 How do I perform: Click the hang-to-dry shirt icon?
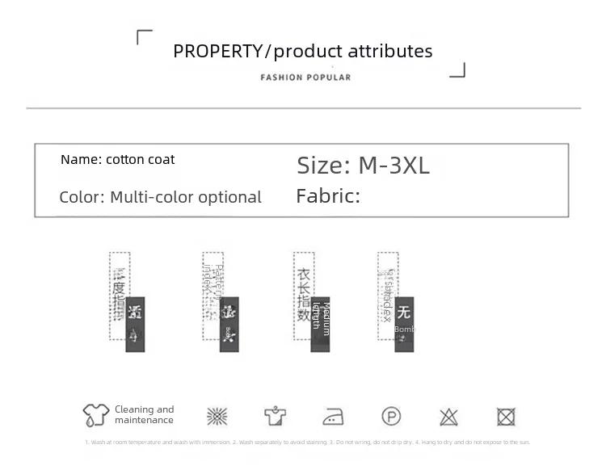tap(276, 416)
